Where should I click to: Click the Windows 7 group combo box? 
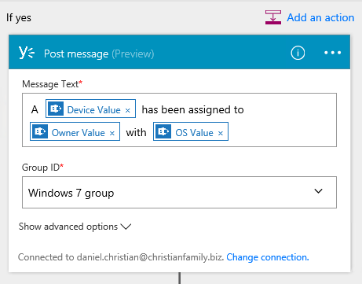coord(179,193)
